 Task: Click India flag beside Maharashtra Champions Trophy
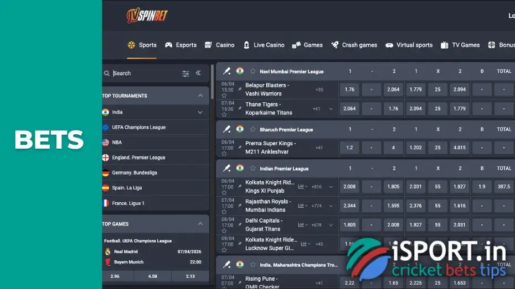[240, 265]
